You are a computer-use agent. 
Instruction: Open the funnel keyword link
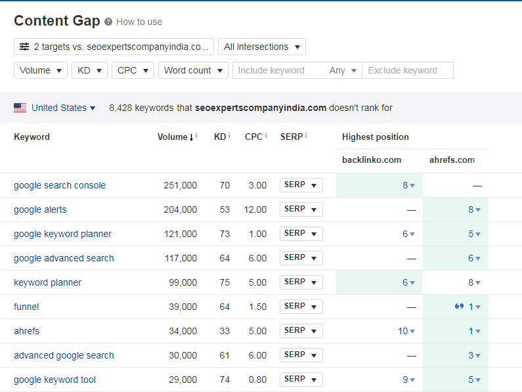click(26, 307)
